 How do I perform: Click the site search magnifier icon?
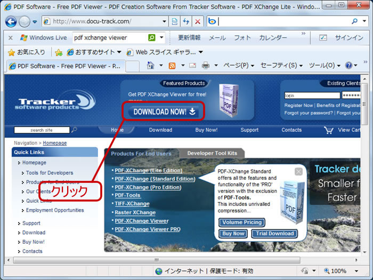tap(74, 130)
